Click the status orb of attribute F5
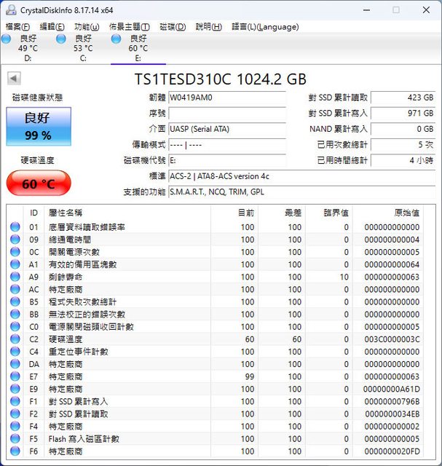 [x=15, y=439]
